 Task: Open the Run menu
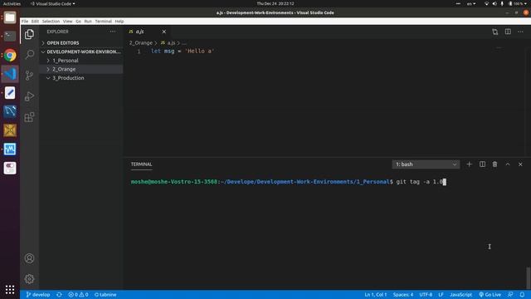pos(88,21)
